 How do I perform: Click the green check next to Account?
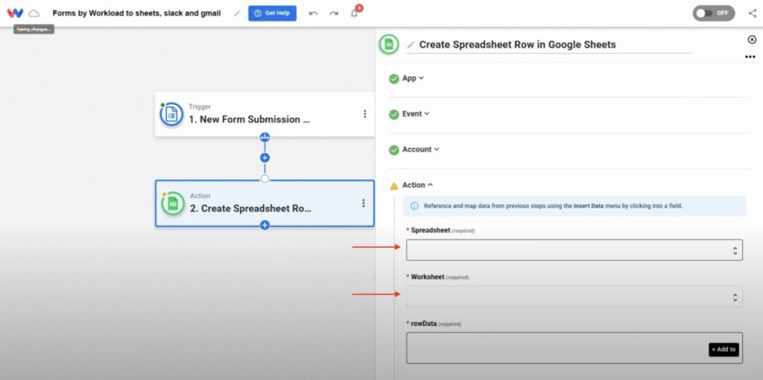click(394, 150)
